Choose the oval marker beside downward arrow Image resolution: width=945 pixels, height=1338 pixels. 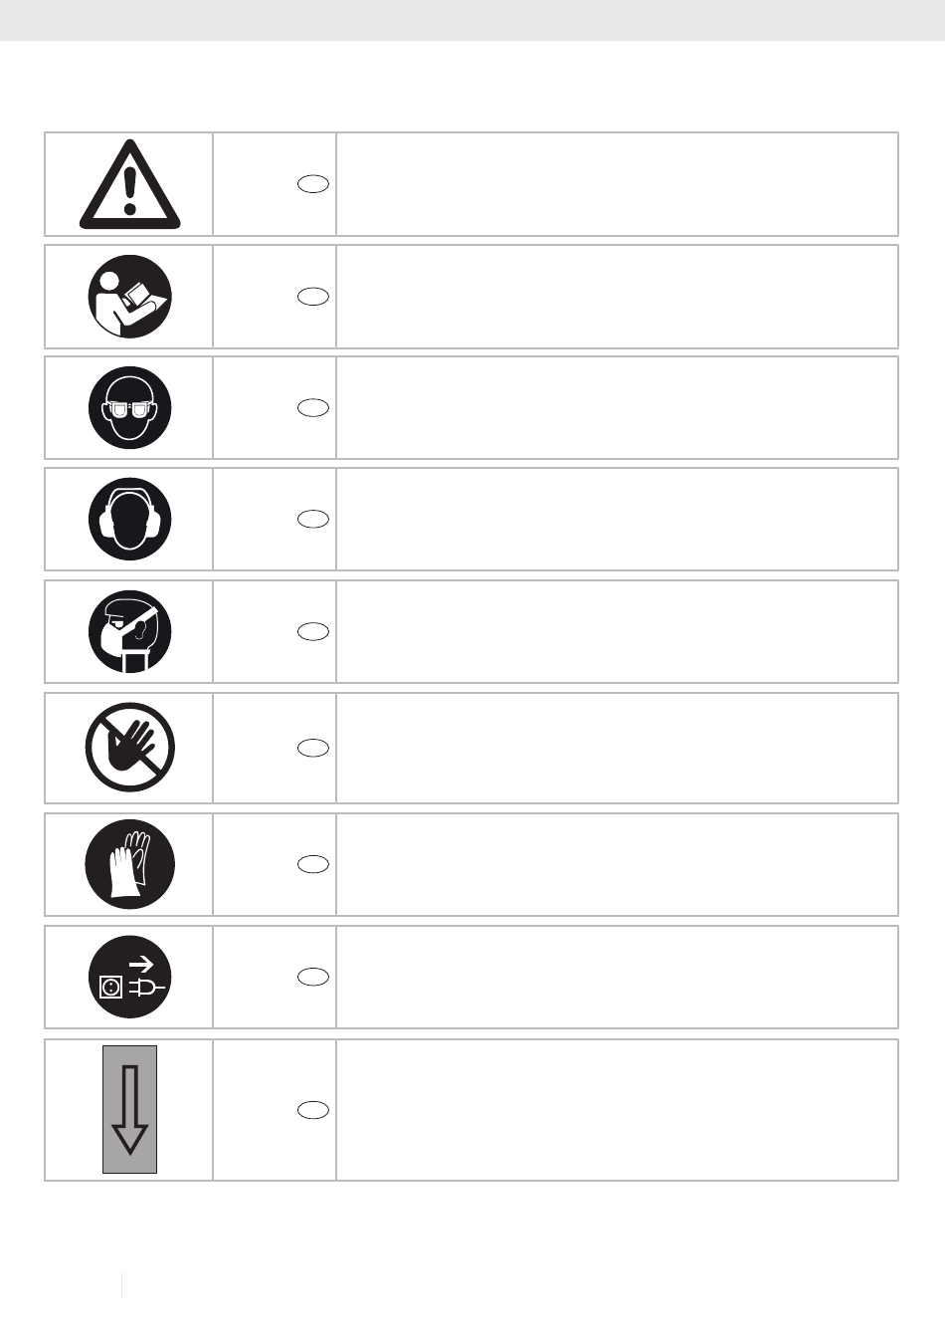312,1110
